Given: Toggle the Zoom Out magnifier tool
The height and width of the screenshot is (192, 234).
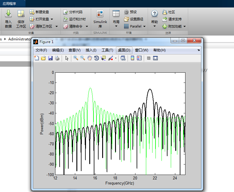Looking at the screenshot, I should [x=82, y=58].
